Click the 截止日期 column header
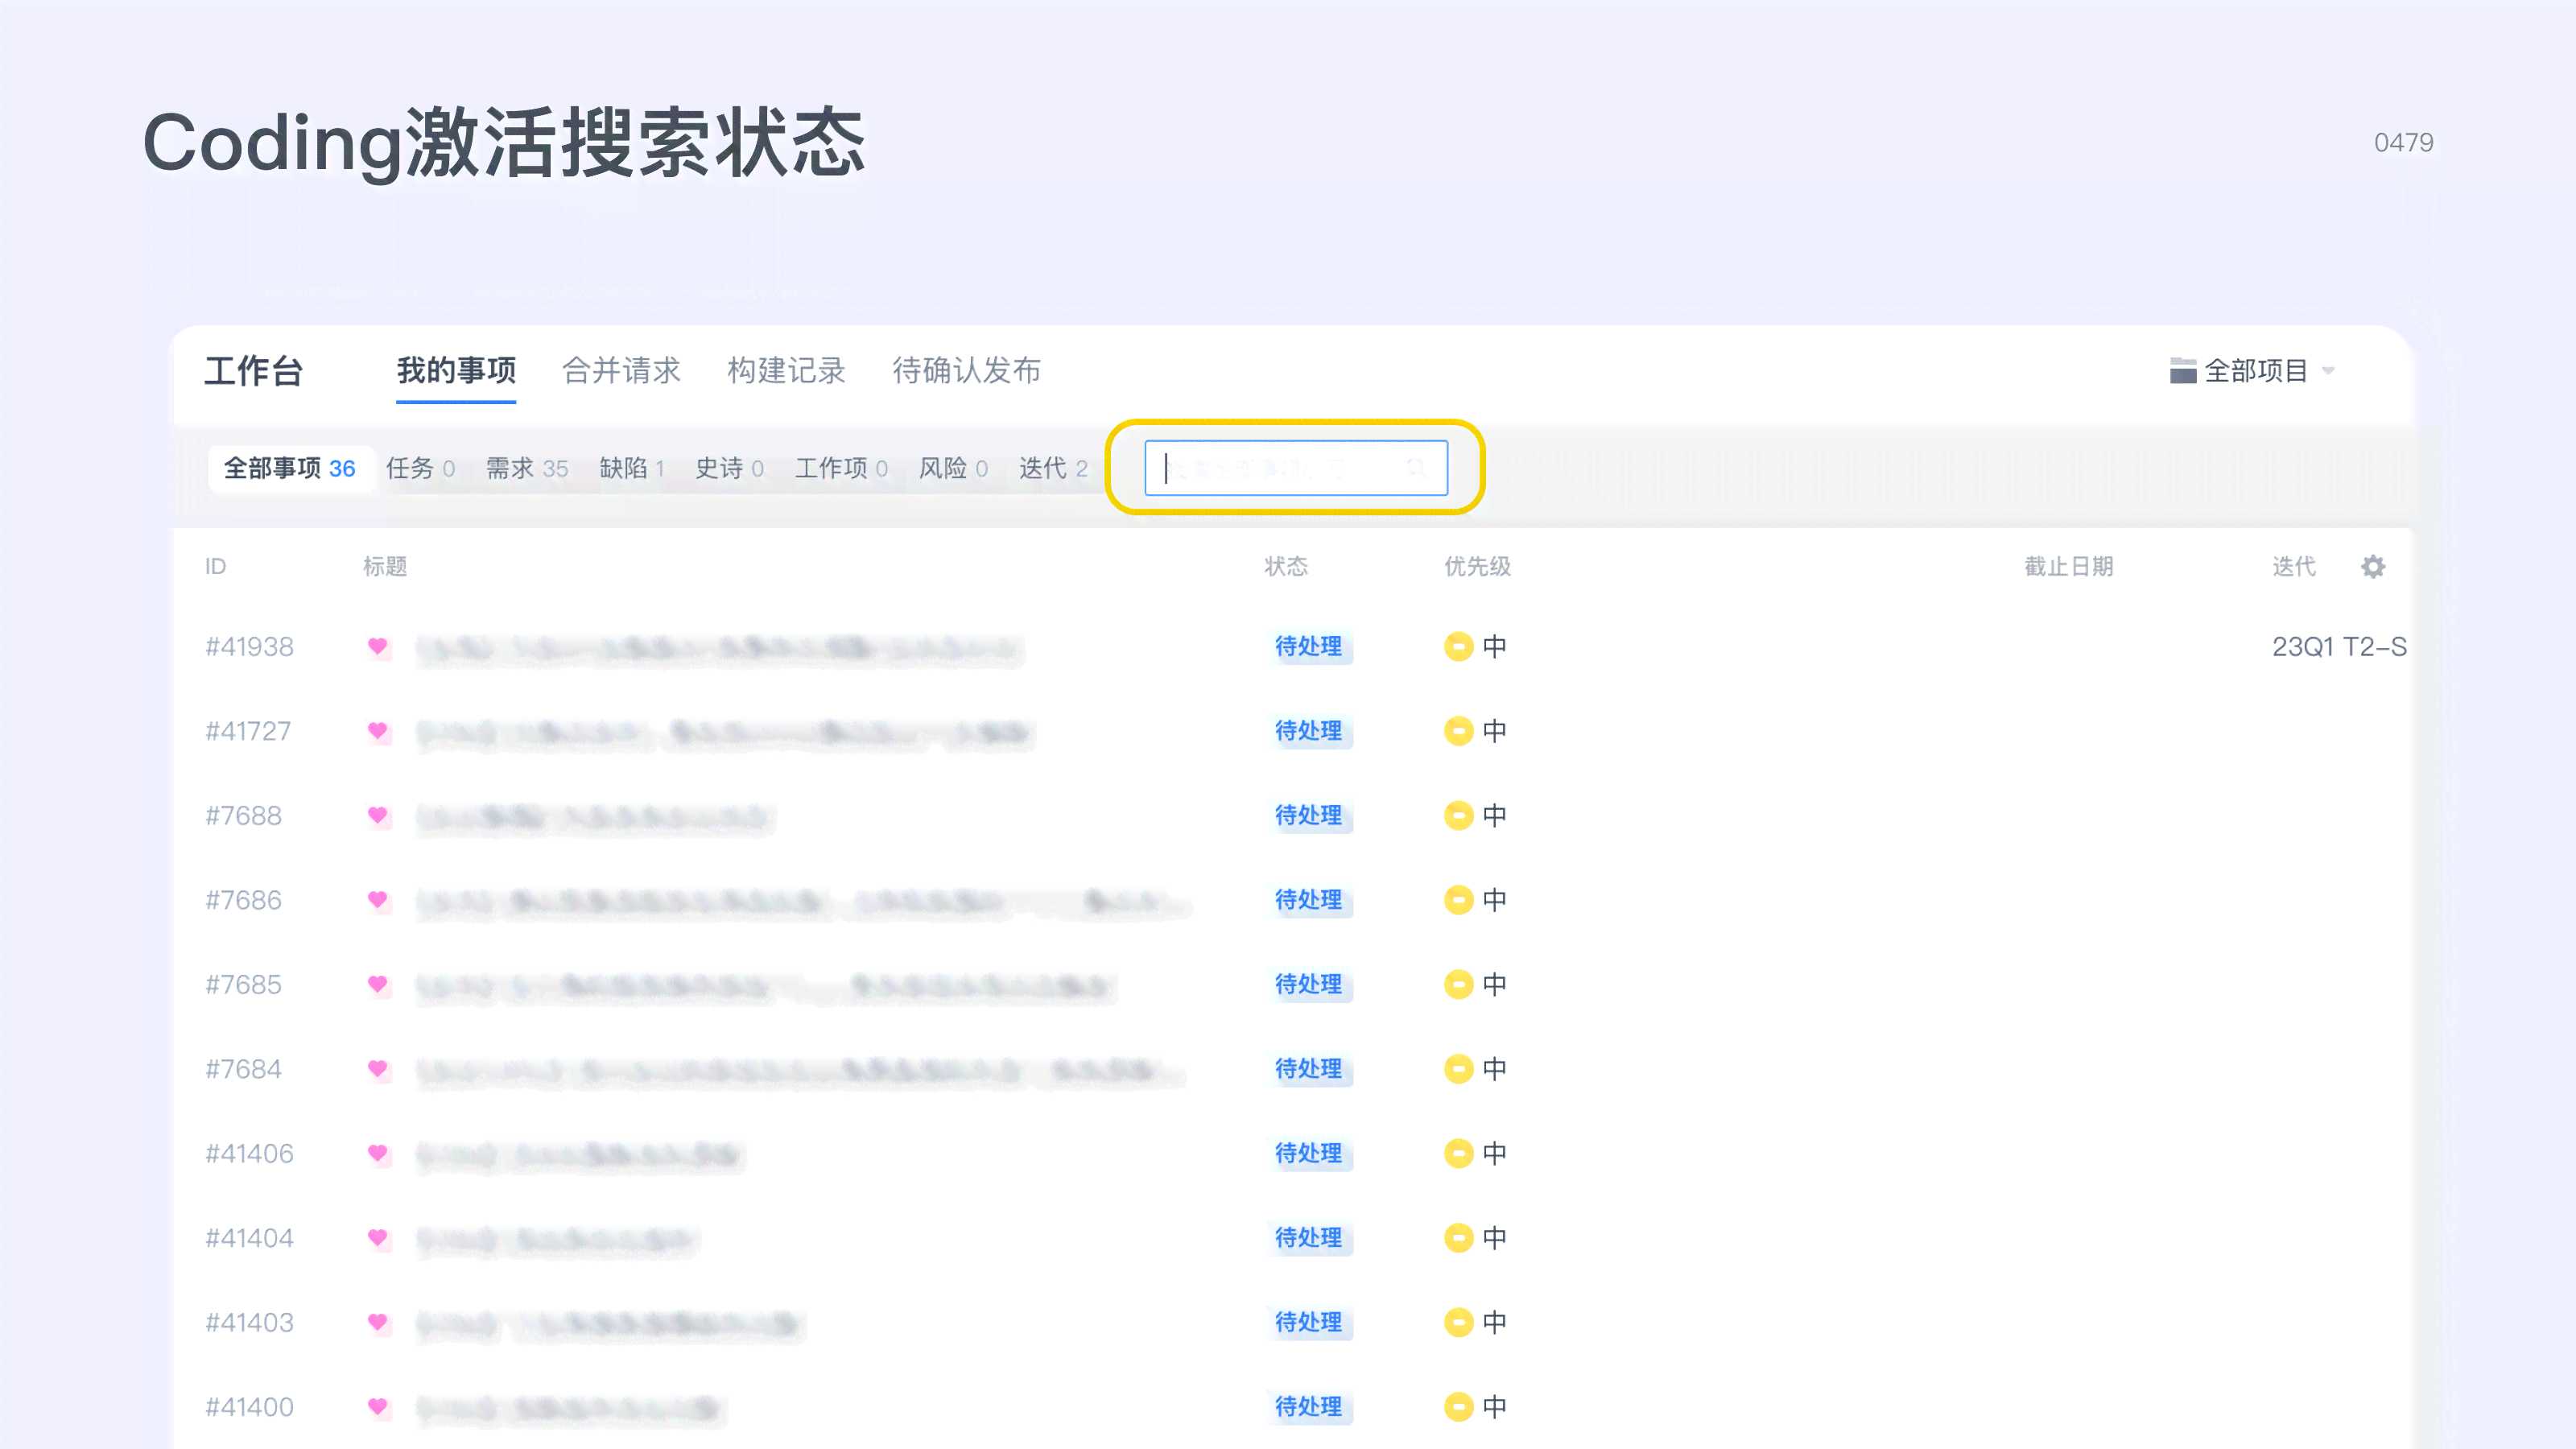 tap(2069, 567)
